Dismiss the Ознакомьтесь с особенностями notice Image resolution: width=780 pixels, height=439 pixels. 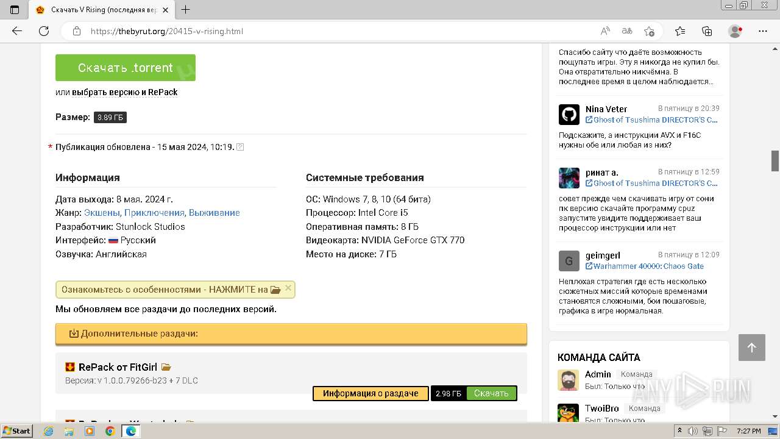pyautogui.click(x=288, y=288)
